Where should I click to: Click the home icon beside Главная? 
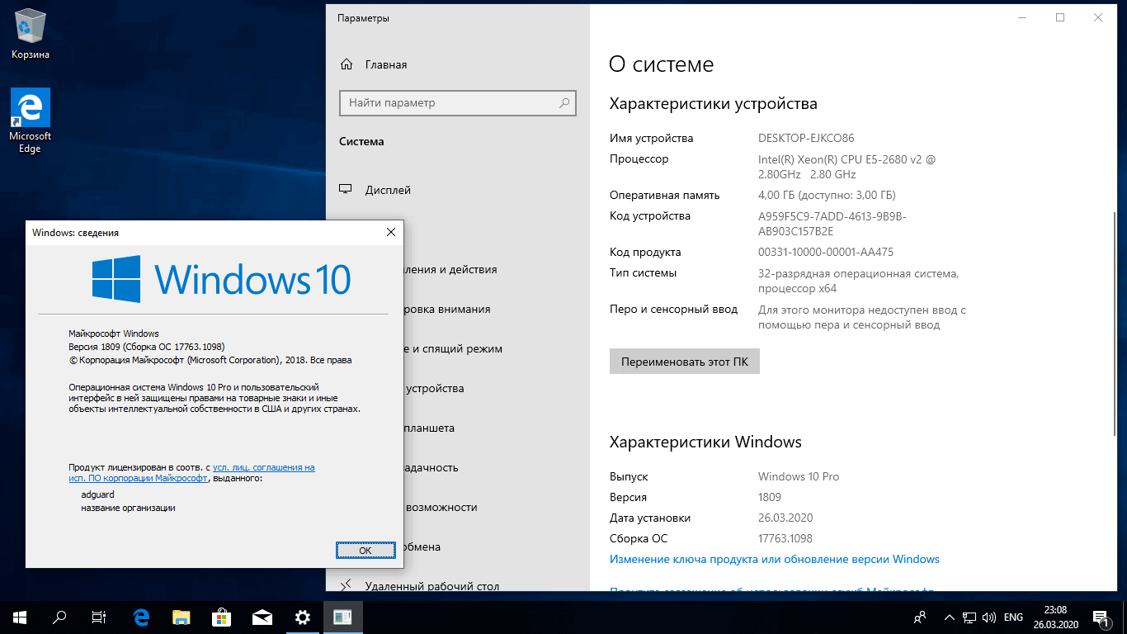click(347, 64)
